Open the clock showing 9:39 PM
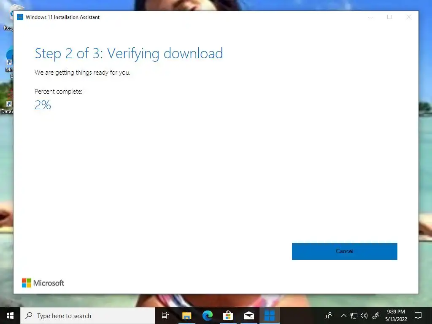Viewport: 432px width, 324px height. pos(396,316)
